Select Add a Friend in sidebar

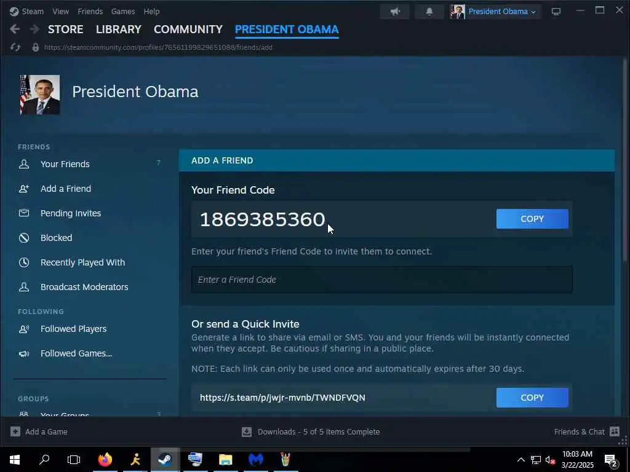(x=65, y=189)
